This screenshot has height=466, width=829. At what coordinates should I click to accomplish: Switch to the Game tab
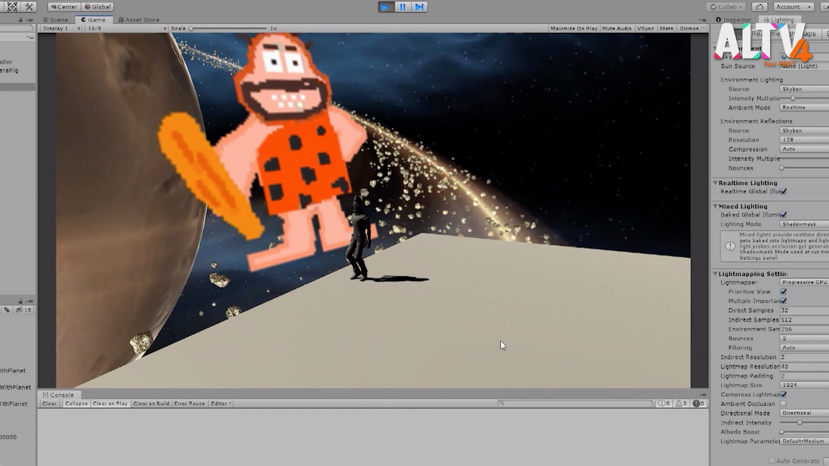(93, 19)
